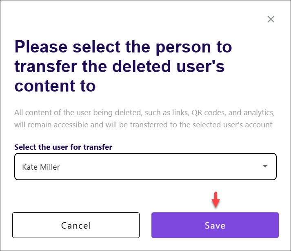Click the gray description paragraph text
291x251 pixels.
pyautogui.click(x=144, y=118)
